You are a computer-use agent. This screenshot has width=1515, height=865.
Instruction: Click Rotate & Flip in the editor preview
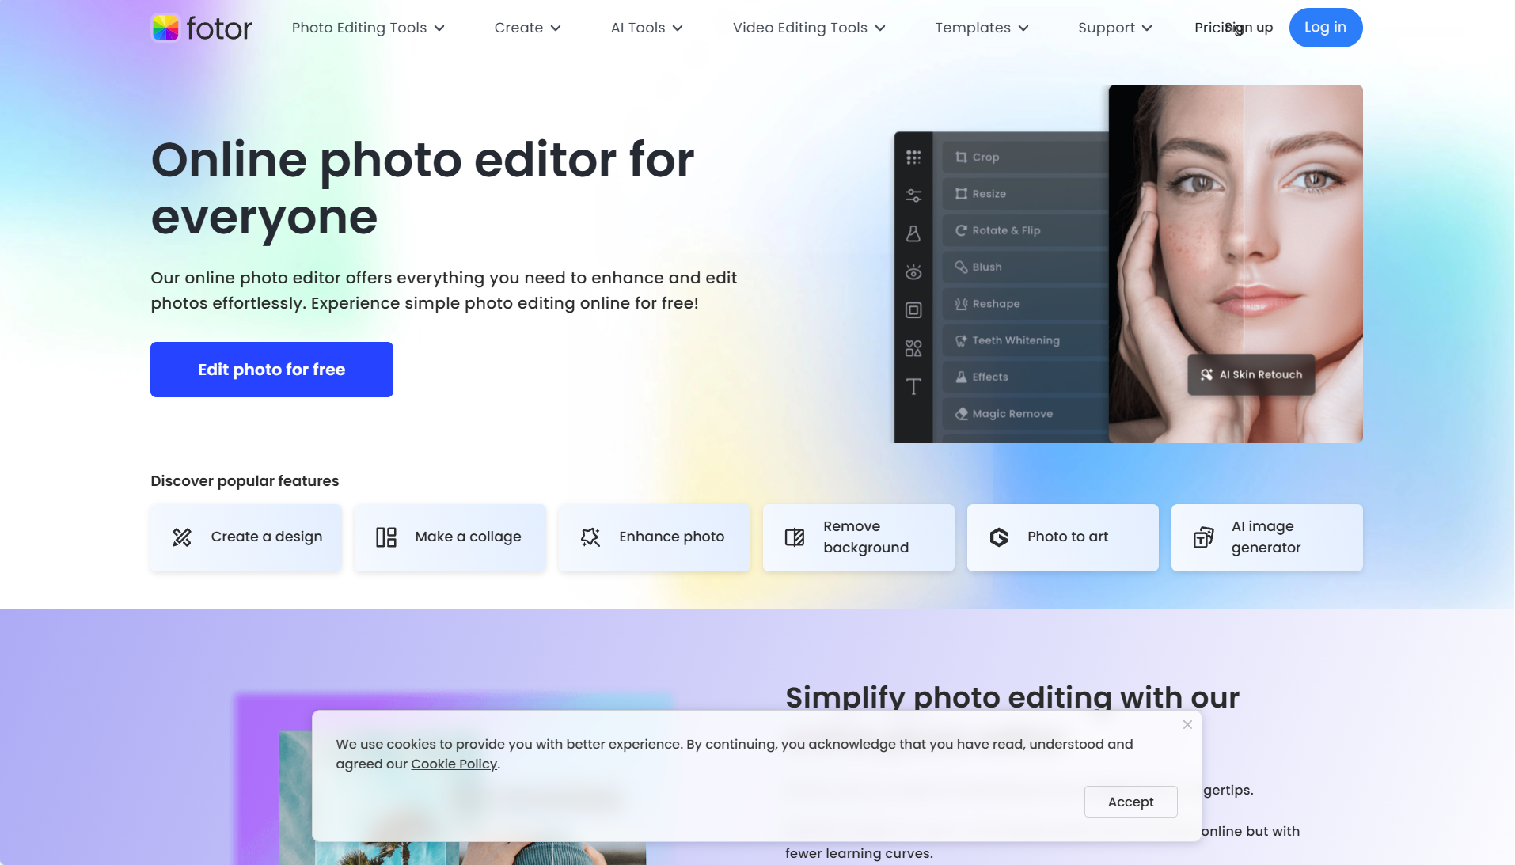1025,230
